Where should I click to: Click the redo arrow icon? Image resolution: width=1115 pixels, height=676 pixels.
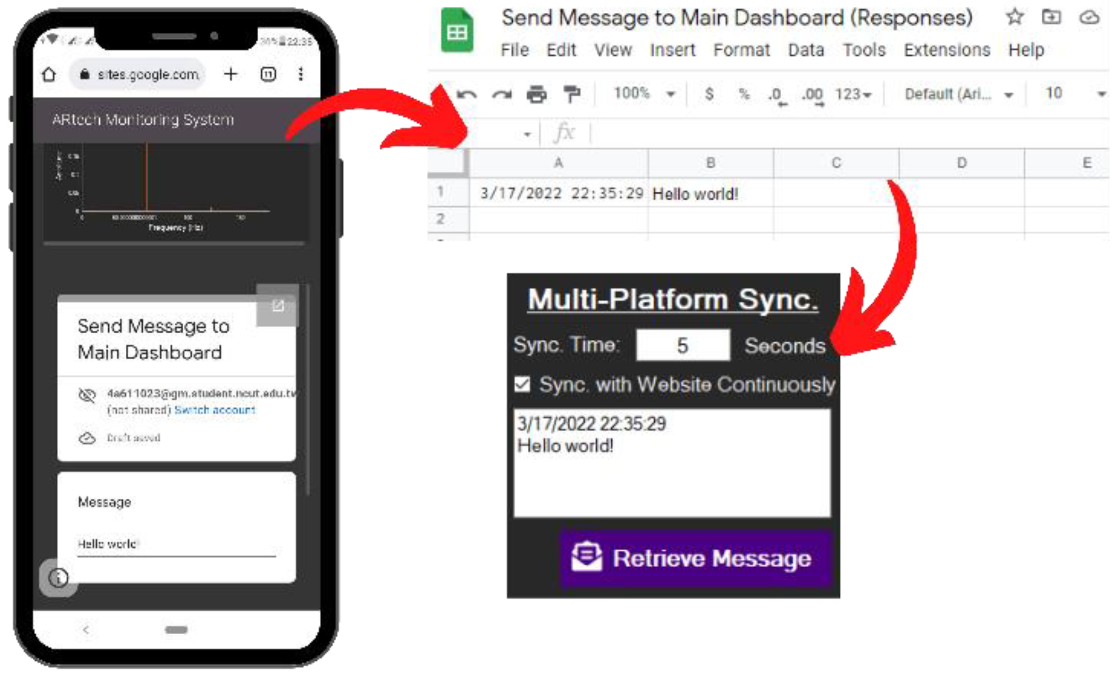(501, 94)
